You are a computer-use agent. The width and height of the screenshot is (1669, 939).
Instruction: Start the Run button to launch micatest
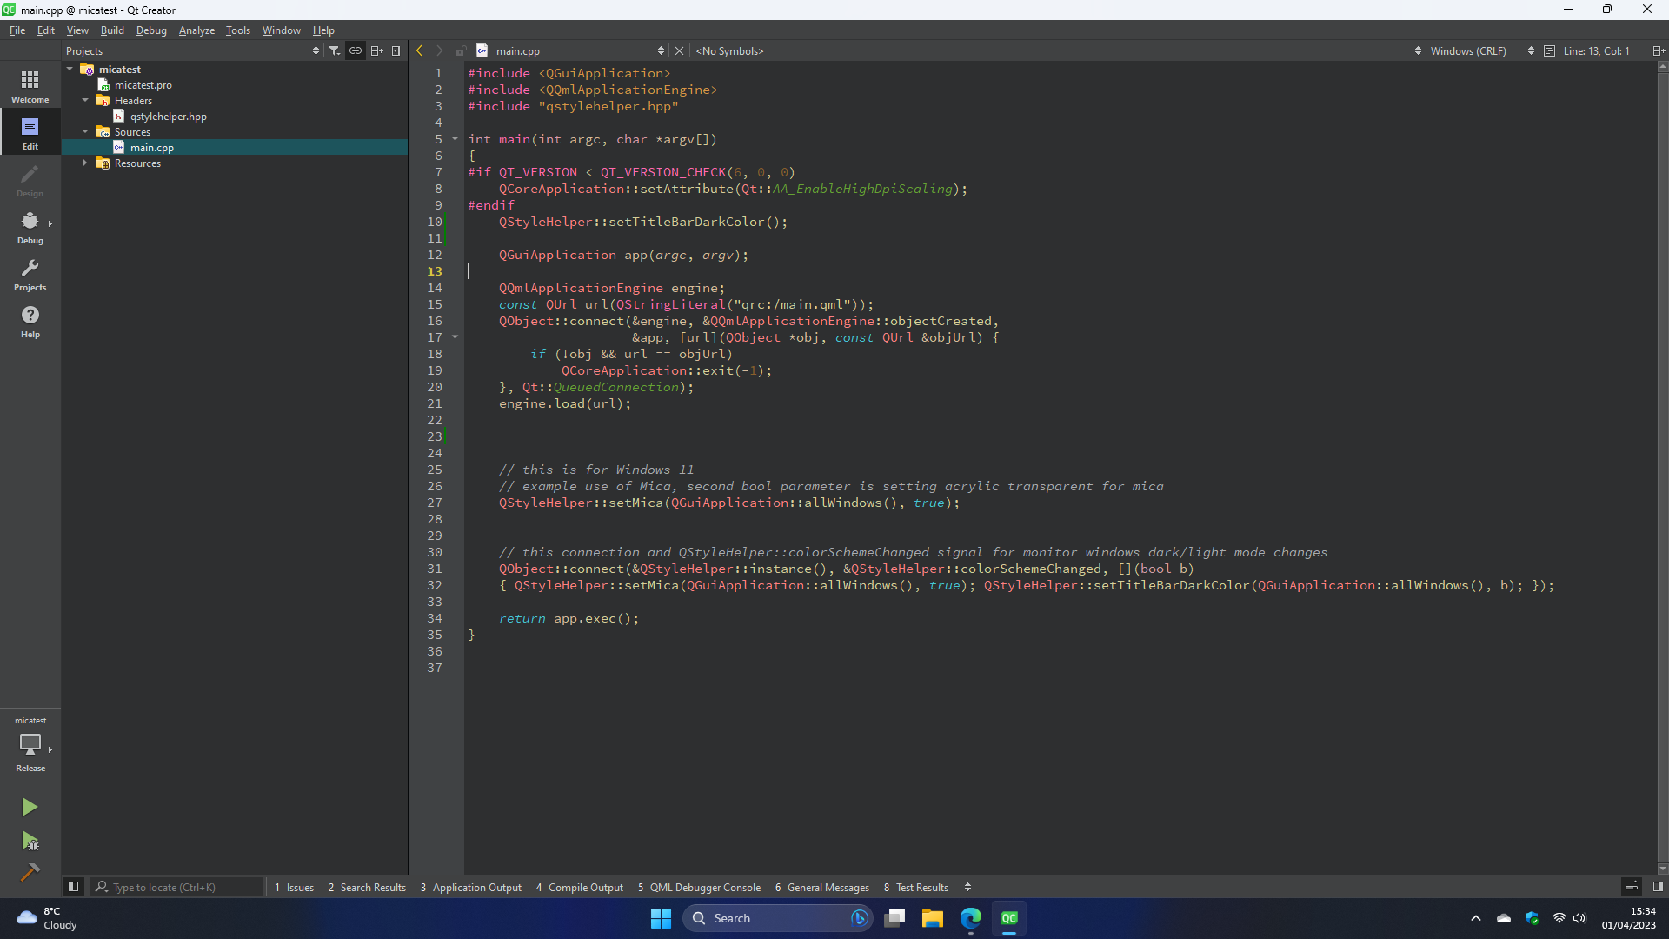click(30, 807)
